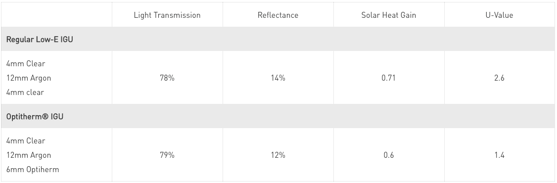557x183 pixels.
Task: Click the 79% light transmission cell
Action: [167, 155]
